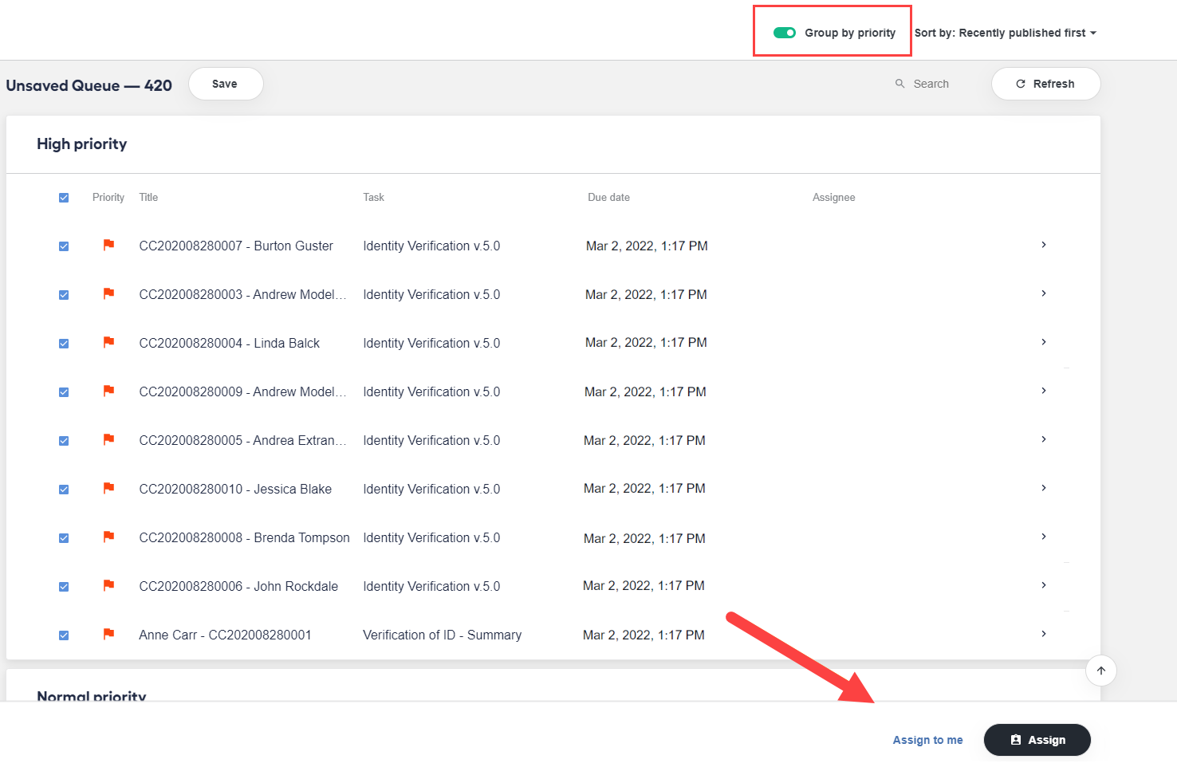Click the priority flag for Andrea Extran
This screenshot has height=771, width=1177.
tap(108, 439)
